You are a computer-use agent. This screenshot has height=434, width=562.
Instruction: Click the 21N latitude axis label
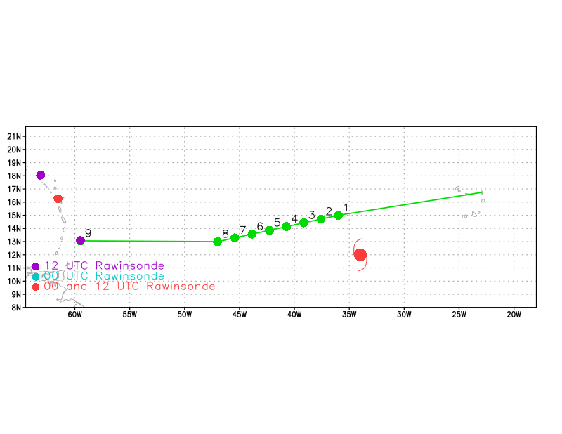tap(14, 136)
